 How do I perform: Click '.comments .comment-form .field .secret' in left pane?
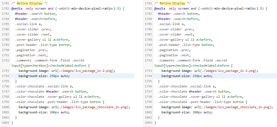point(50,60)
